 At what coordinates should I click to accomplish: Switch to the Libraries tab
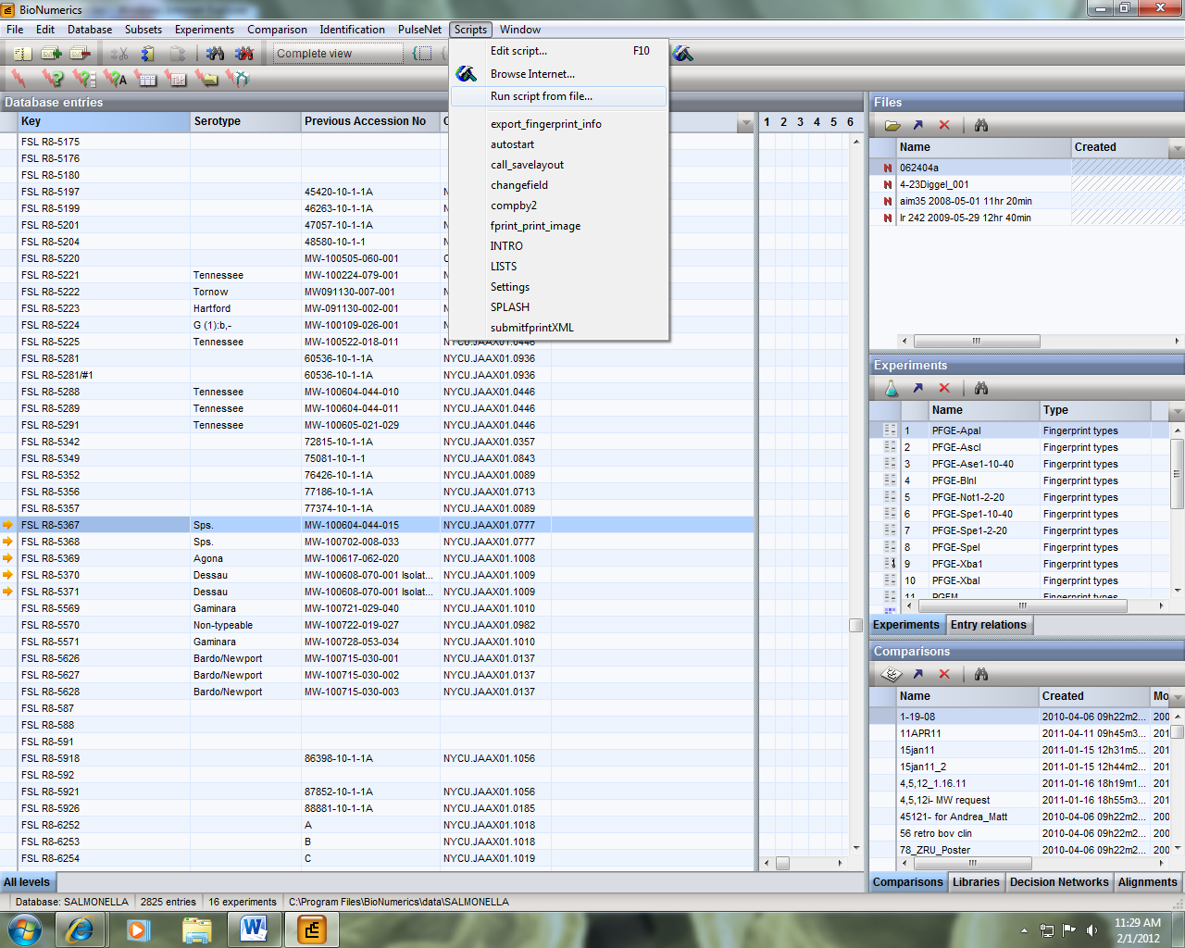click(976, 882)
